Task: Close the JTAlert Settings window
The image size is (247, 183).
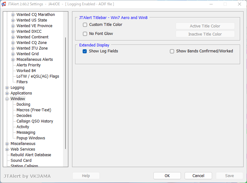Action: coord(240,4)
